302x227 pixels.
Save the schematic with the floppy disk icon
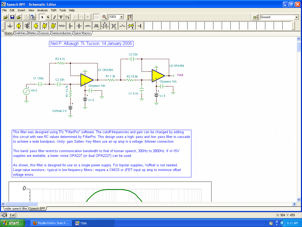[x=12, y=17]
